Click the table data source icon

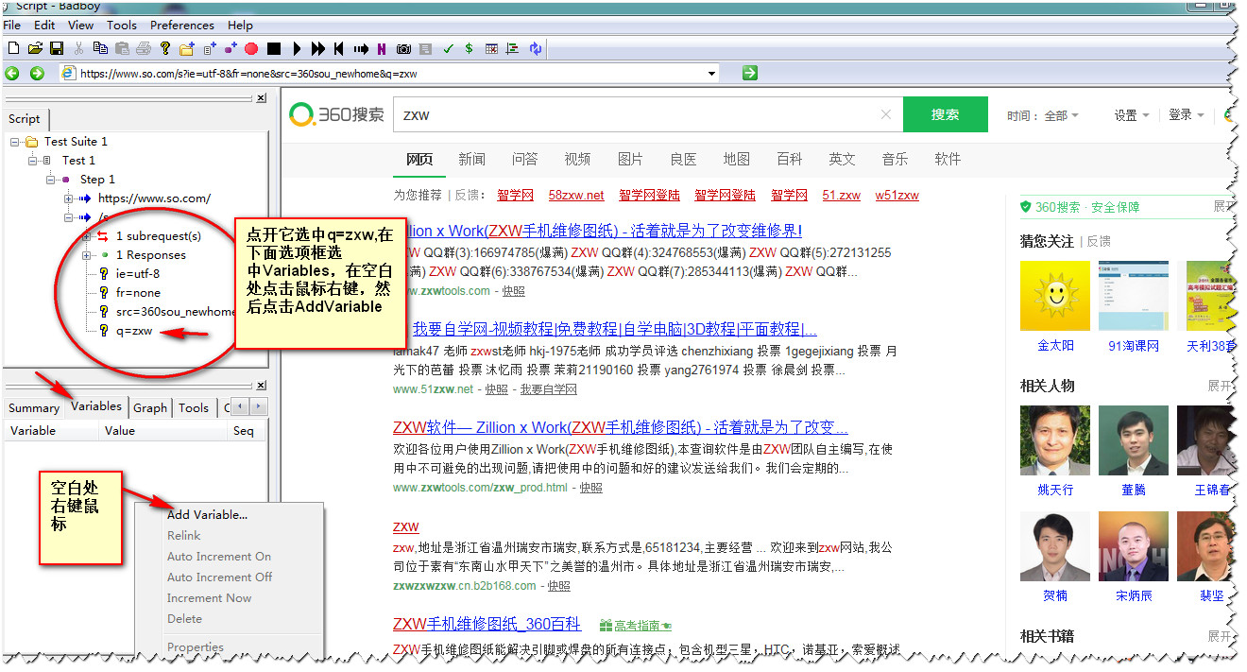pyautogui.click(x=491, y=48)
